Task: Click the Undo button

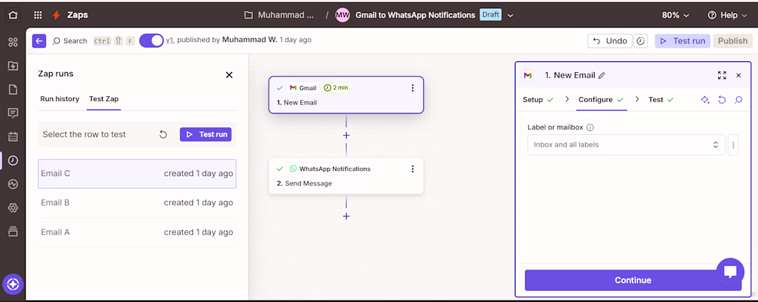Action: 610,41
